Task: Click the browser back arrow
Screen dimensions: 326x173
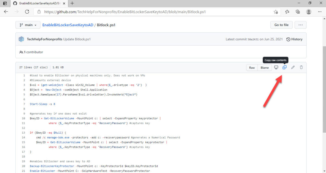Action: [6, 12]
